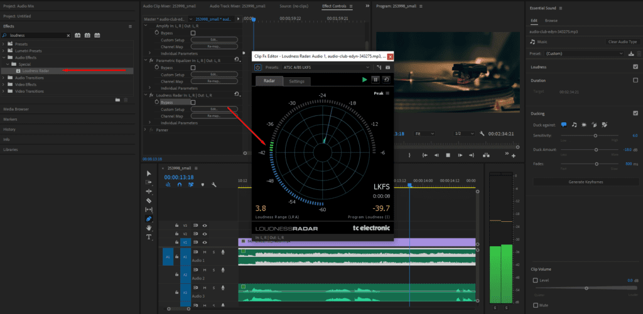Open Program Monitor Fit zoom dropdown
The height and width of the screenshot is (314, 643).
tap(424, 133)
